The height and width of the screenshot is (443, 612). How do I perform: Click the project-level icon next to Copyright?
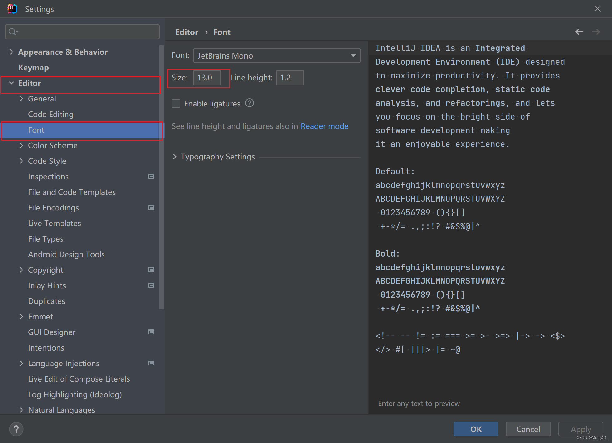tap(151, 270)
